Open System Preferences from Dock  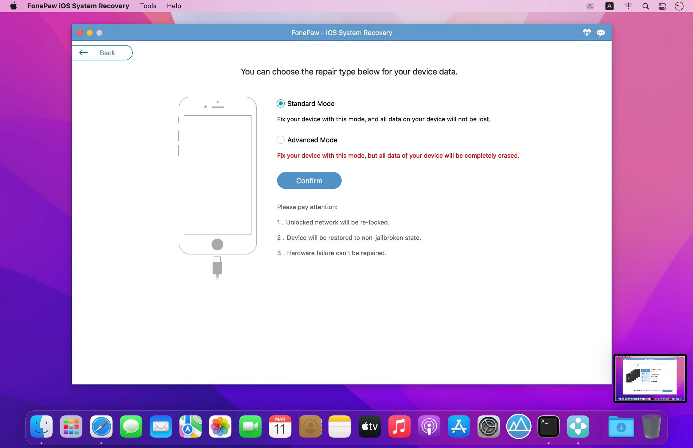[x=488, y=427]
